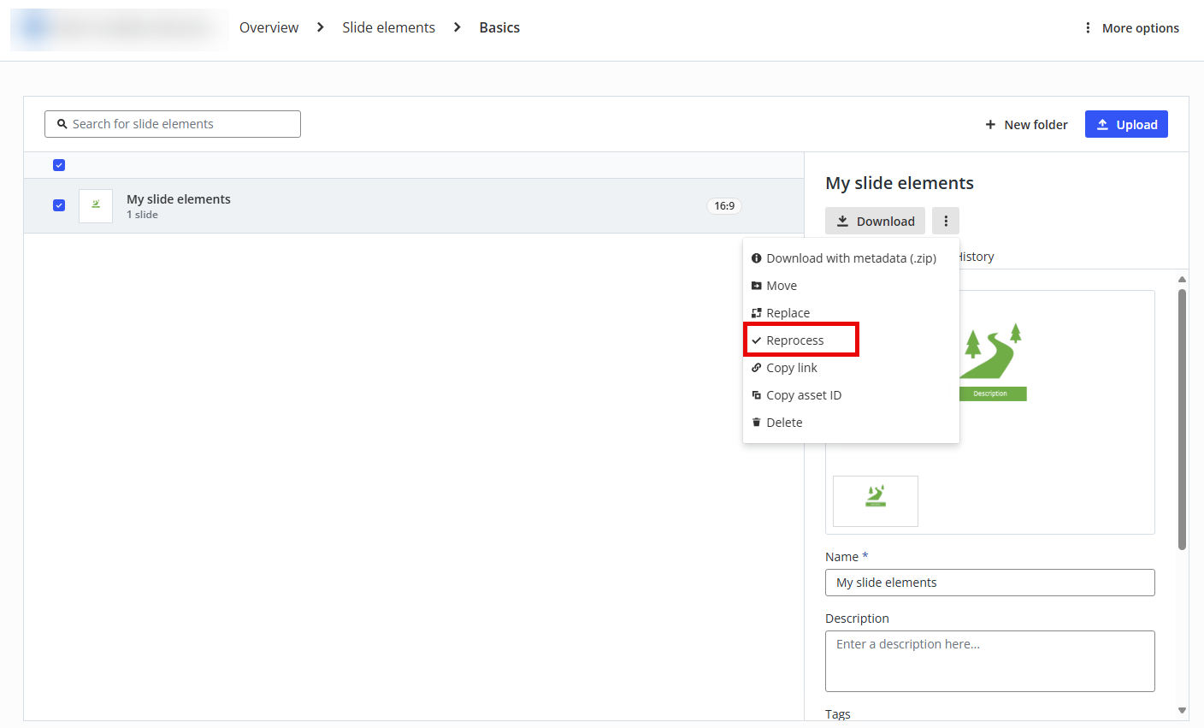Click the Basics breadcrumb
Image resolution: width=1204 pixels, height=728 pixels.
coord(499,27)
